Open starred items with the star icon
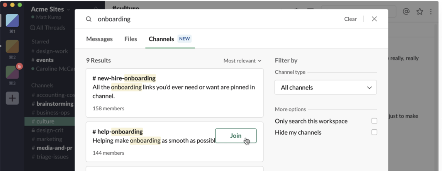Screen dimensions: 442x172 (419, 11)
